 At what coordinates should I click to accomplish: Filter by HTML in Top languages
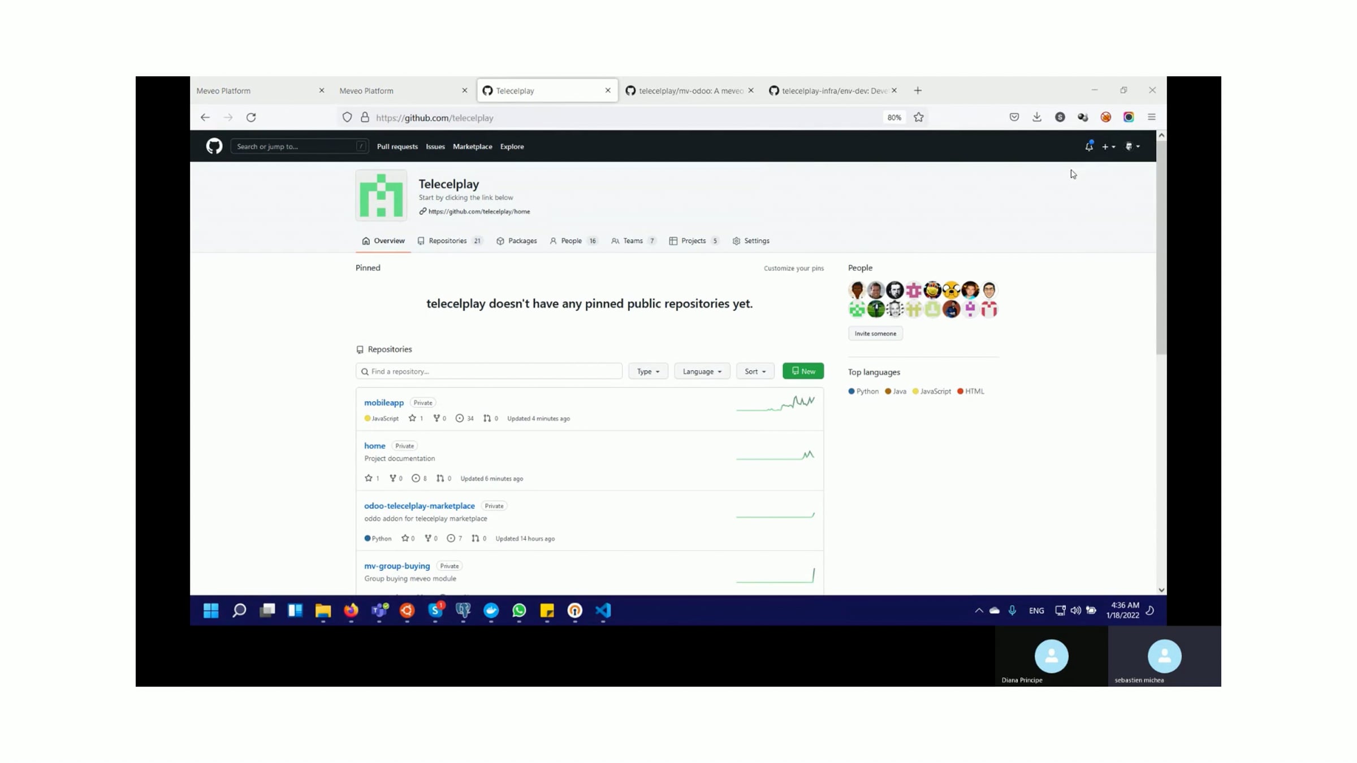pyautogui.click(x=971, y=391)
